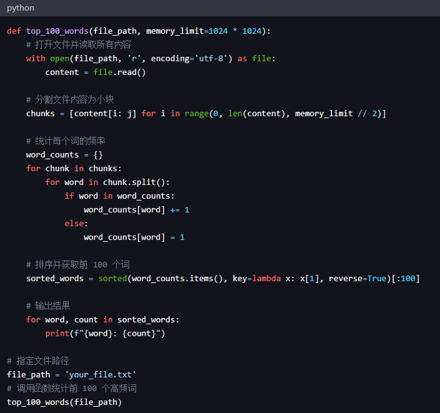Viewport: 440px width, 413px height.
Task: Click 'content = file.read()' line
Action: pyautogui.click(x=96, y=72)
